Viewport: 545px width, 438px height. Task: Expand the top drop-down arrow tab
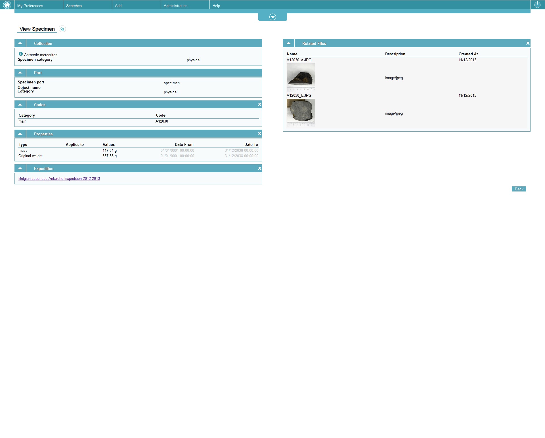pos(272,17)
